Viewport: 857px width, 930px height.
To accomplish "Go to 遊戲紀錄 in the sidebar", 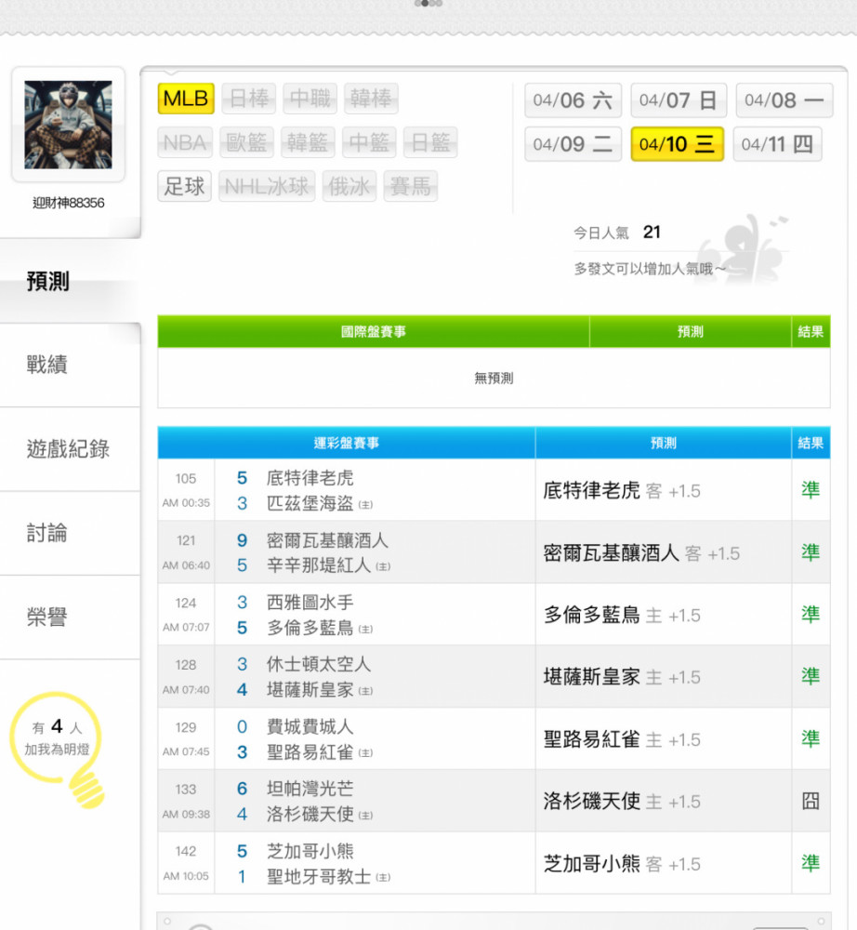I will [x=70, y=449].
